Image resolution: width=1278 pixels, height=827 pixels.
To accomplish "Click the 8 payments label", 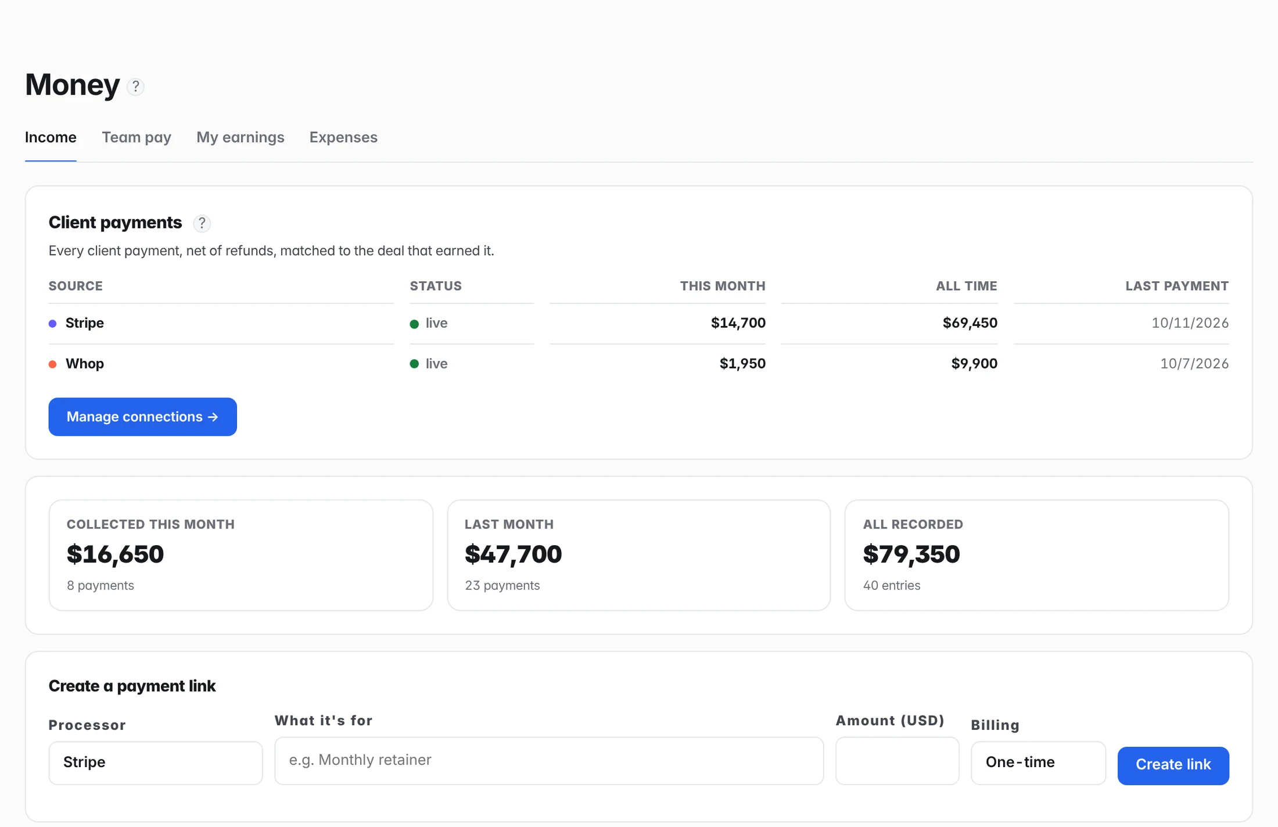I will click(x=100, y=586).
